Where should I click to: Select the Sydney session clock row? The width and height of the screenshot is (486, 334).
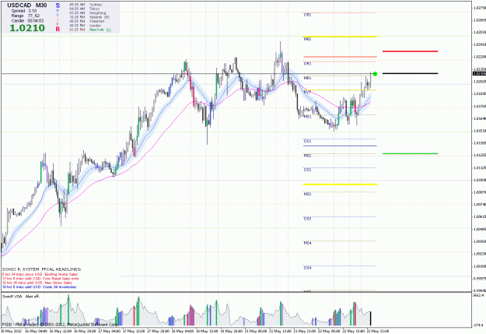click(x=86, y=5)
